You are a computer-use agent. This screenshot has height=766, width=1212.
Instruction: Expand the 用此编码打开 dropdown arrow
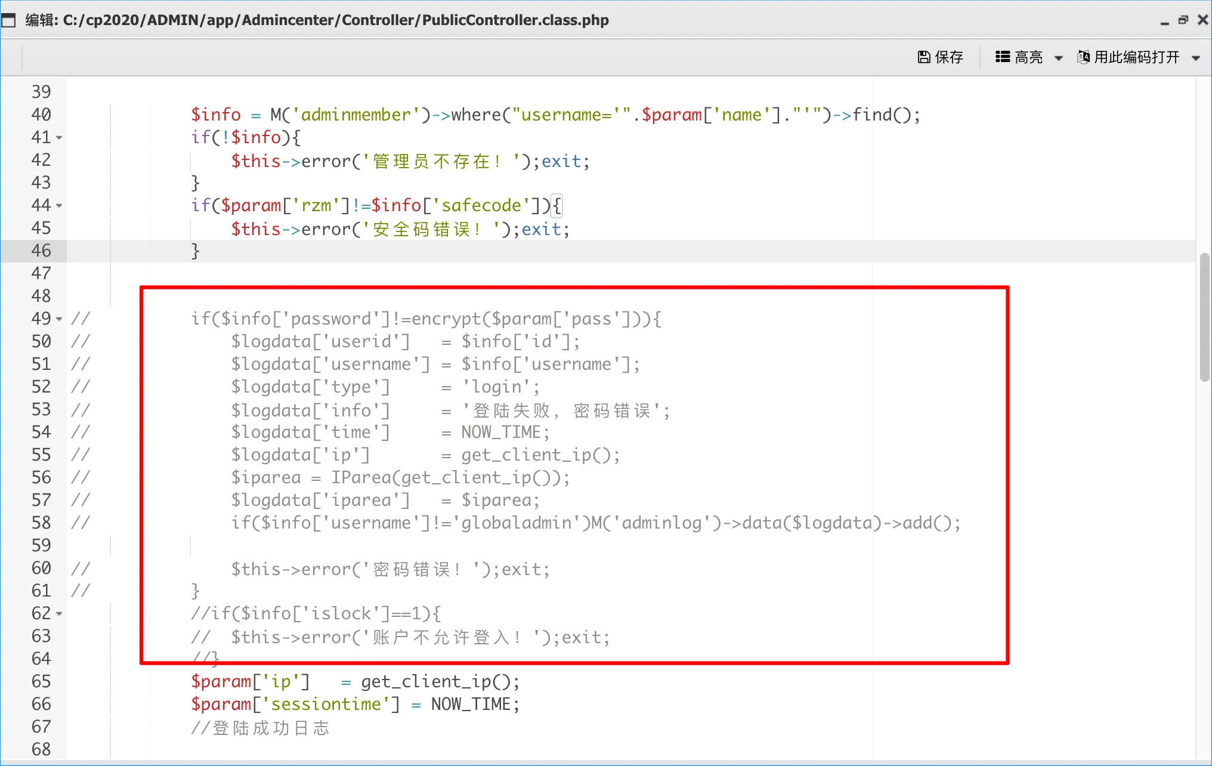coord(1195,58)
